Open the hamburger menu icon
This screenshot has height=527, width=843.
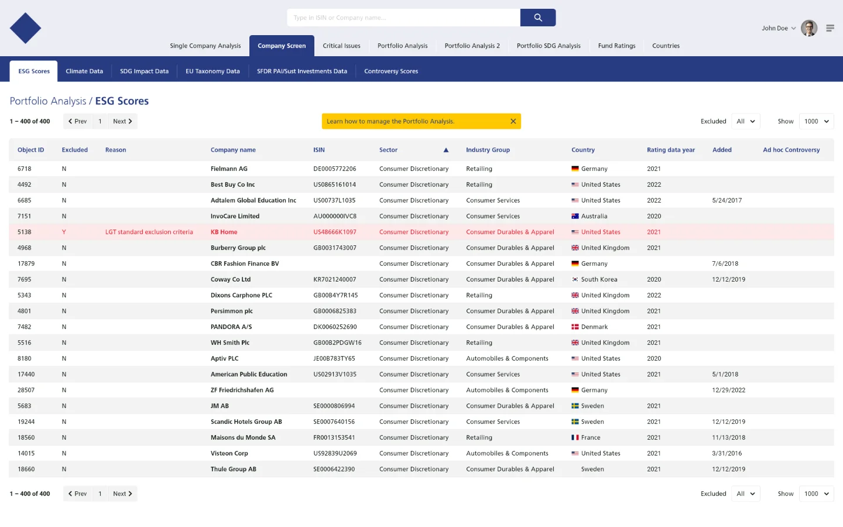pyautogui.click(x=830, y=28)
